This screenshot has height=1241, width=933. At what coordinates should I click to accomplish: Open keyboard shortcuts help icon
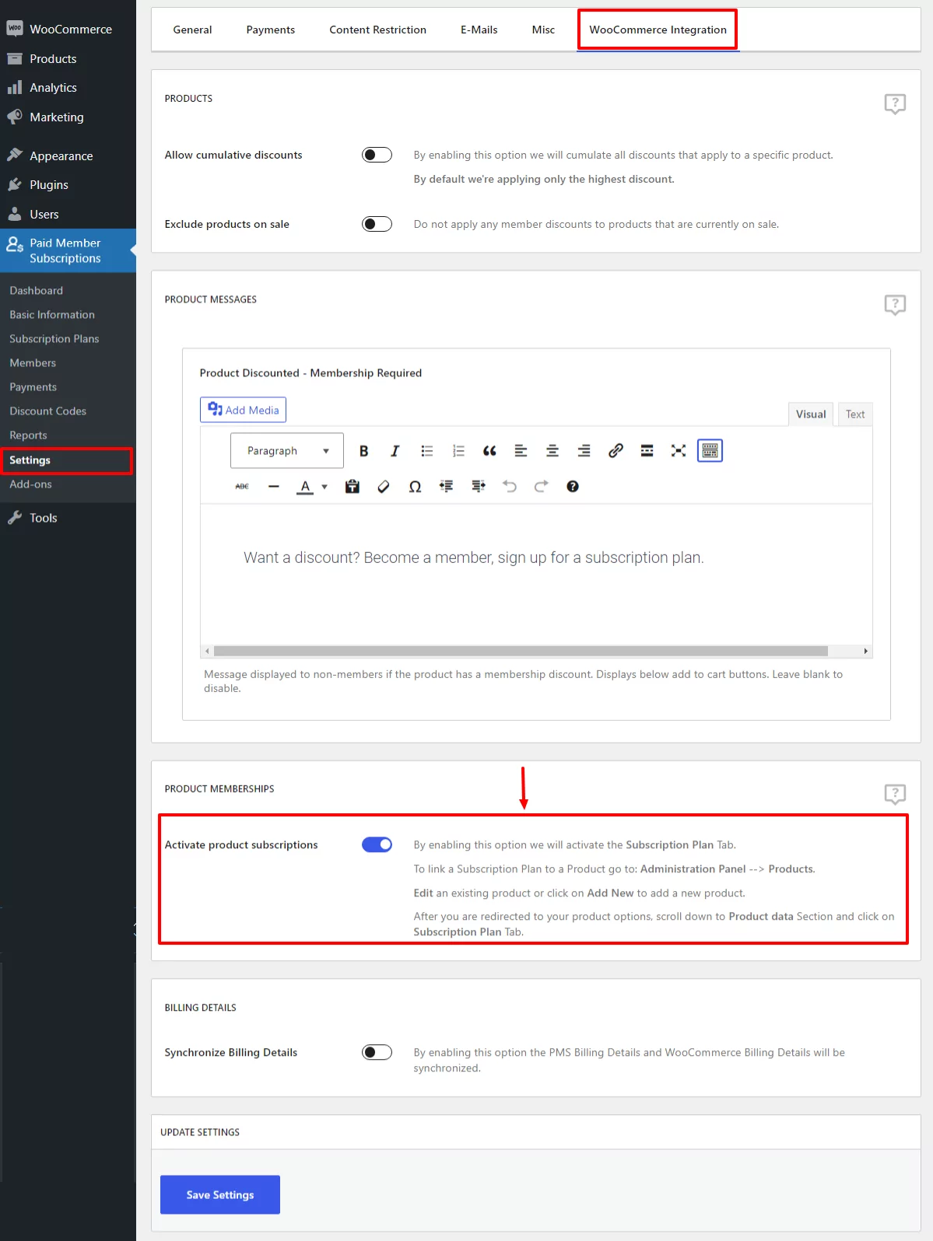click(x=573, y=487)
